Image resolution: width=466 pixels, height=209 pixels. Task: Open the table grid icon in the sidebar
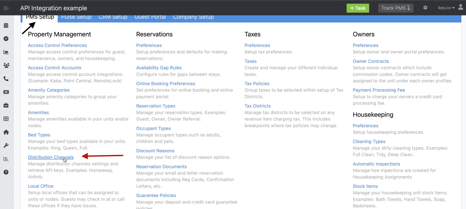[x=6, y=119]
